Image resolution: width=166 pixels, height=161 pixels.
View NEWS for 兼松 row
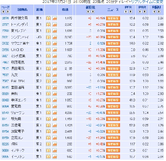113,94
